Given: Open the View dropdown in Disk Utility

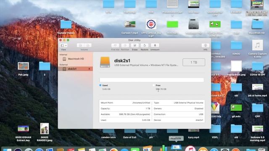Looking at the screenshot, I should [x=63, y=45].
